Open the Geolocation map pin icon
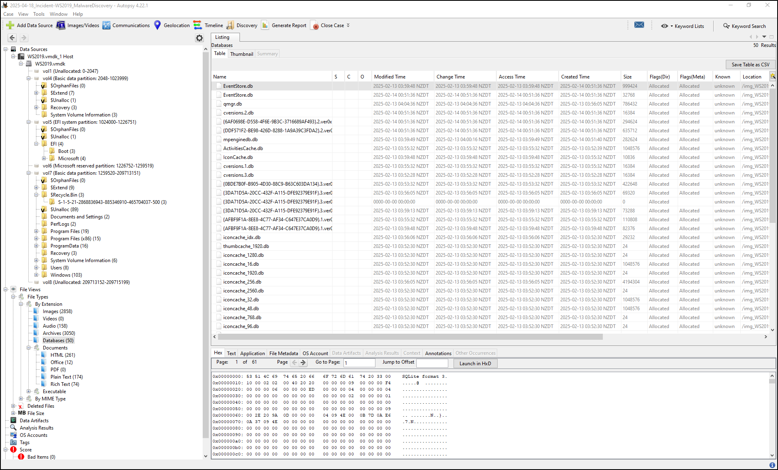Image resolution: width=778 pixels, height=470 pixels. tap(157, 25)
